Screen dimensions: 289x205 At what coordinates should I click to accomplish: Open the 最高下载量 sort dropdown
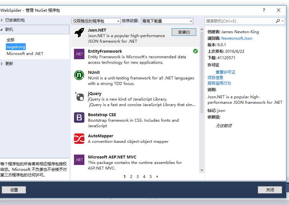click(167, 21)
